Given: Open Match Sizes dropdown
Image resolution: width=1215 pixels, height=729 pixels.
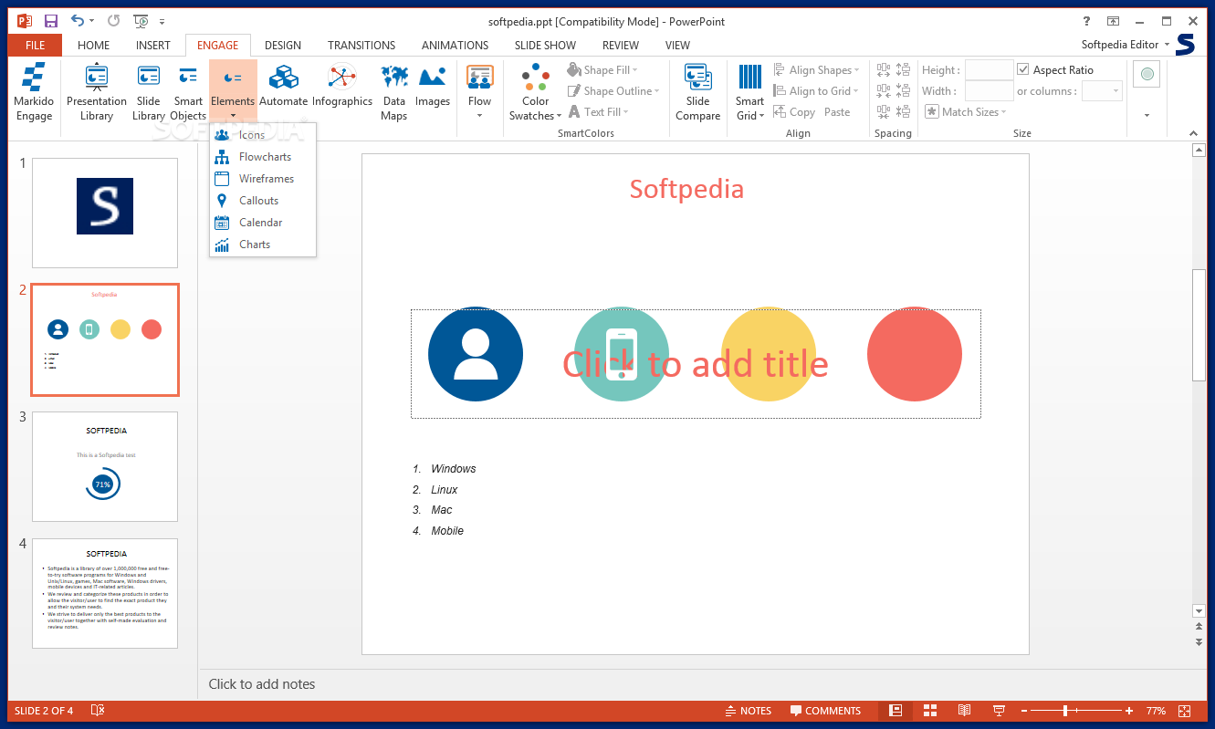Looking at the screenshot, I should (966, 112).
